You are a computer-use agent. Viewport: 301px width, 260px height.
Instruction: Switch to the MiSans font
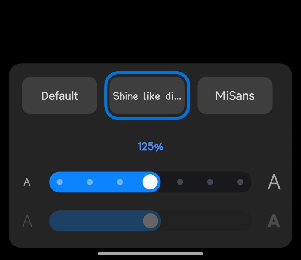(x=235, y=96)
